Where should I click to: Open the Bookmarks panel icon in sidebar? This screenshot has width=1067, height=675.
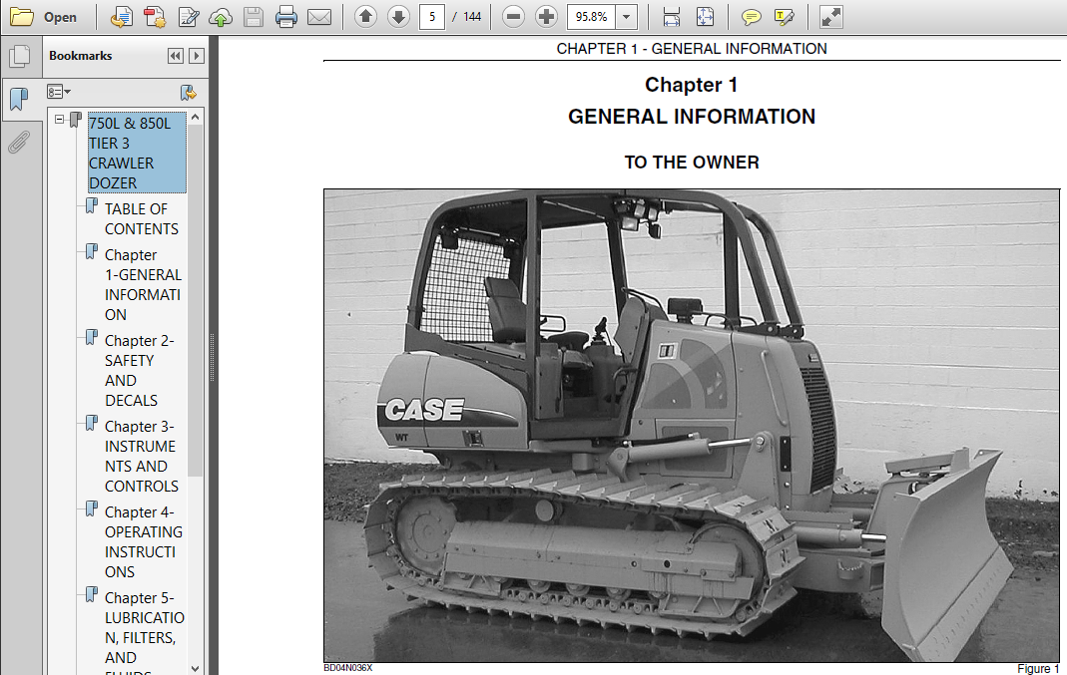[20, 100]
